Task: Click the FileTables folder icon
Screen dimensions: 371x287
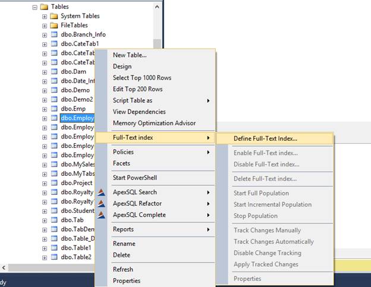Action: coord(54,26)
